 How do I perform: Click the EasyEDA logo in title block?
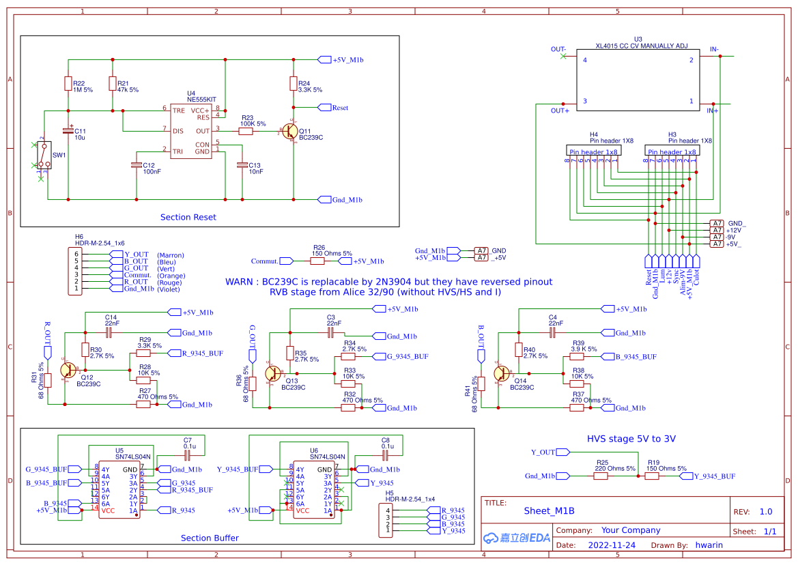point(516,538)
